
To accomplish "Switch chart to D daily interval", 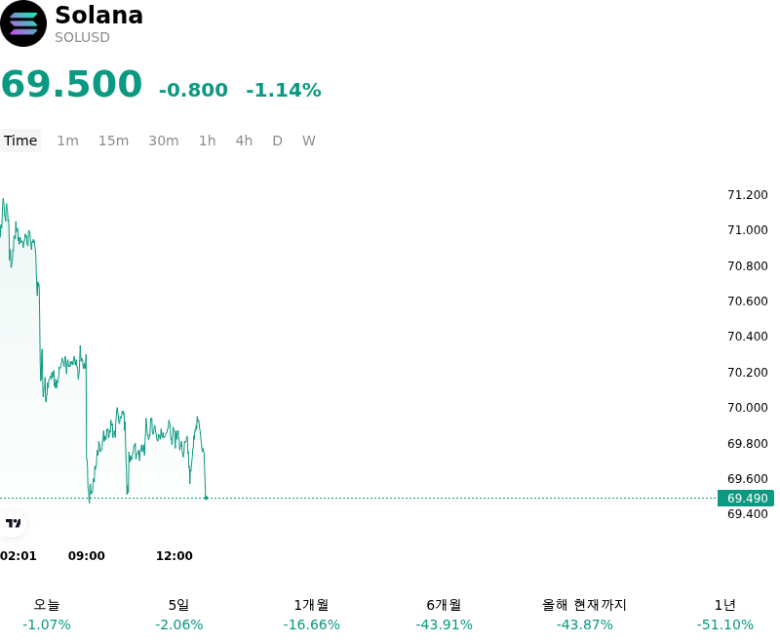I will click(x=278, y=141).
